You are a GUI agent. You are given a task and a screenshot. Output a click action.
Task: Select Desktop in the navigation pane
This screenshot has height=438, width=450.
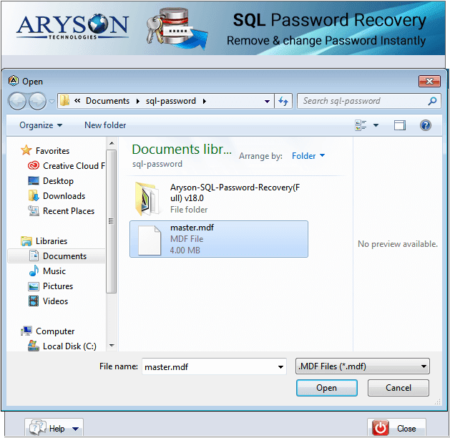point(58,181)
